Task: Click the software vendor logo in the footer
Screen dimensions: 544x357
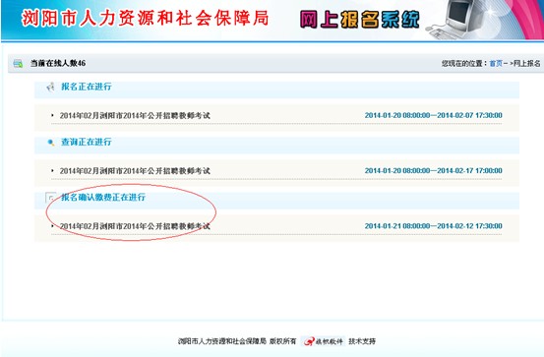Action: pyautogui.click(x=323, y=341)
